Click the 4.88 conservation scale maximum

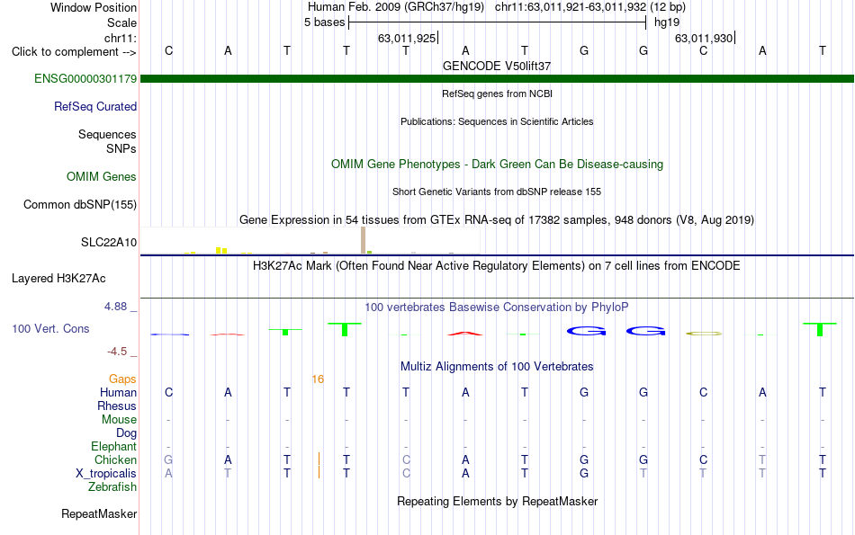point(116,307)
